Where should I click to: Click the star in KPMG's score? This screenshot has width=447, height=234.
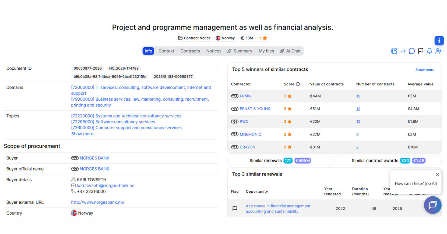(289, 96)
